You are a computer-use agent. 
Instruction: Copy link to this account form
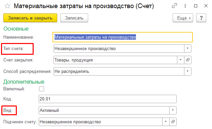click(x=174, y=6)
